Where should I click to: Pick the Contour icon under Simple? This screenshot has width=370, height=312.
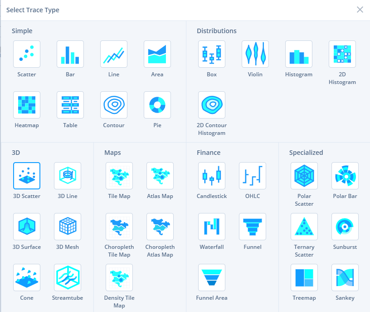coord(114,105)
